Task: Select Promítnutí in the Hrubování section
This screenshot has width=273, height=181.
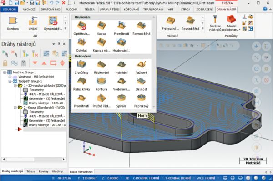Action: (x=121, y=28)
